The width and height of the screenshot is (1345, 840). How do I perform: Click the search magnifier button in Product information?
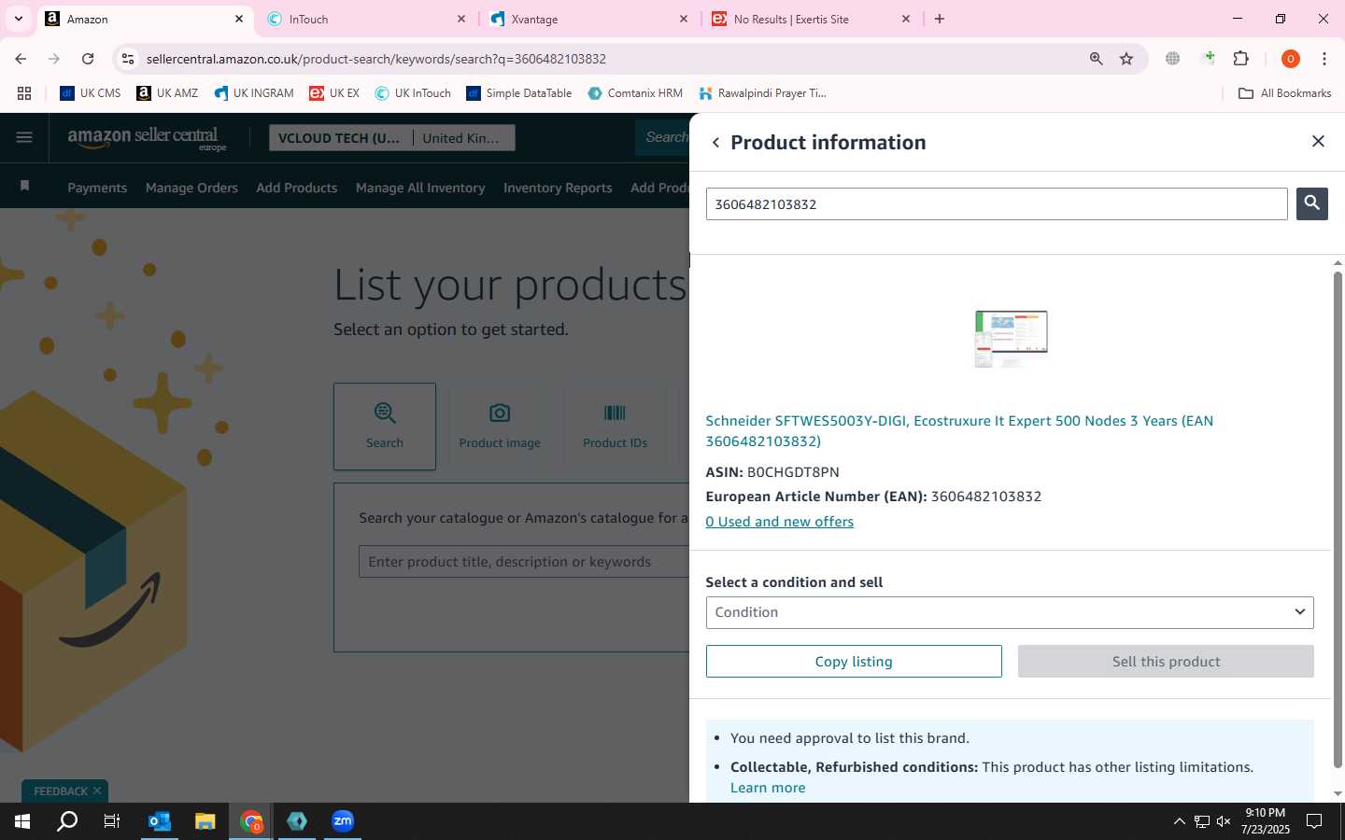[x=1311, y=203]
